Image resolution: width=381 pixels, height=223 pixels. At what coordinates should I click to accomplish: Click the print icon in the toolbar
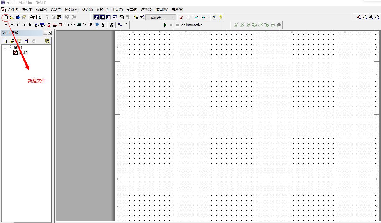[x=32, y=17]
